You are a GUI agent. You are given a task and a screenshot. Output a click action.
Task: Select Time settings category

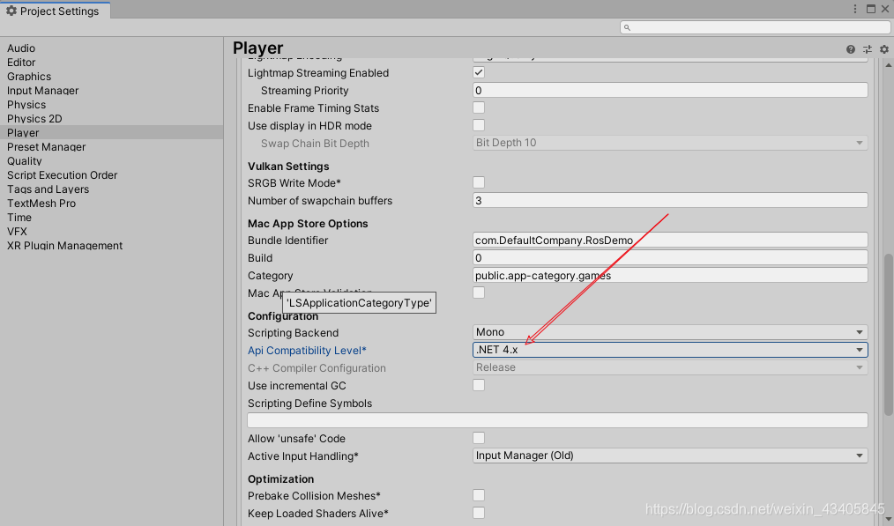[x=19, y=218]
